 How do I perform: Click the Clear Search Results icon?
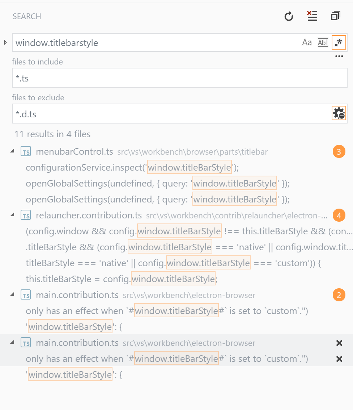coord(312,16)
